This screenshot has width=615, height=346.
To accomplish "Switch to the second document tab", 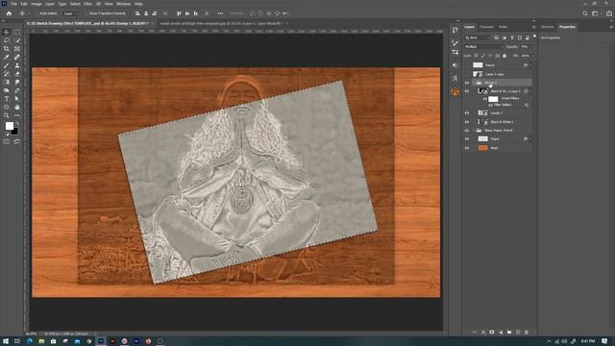I will (x=222, y=23).
